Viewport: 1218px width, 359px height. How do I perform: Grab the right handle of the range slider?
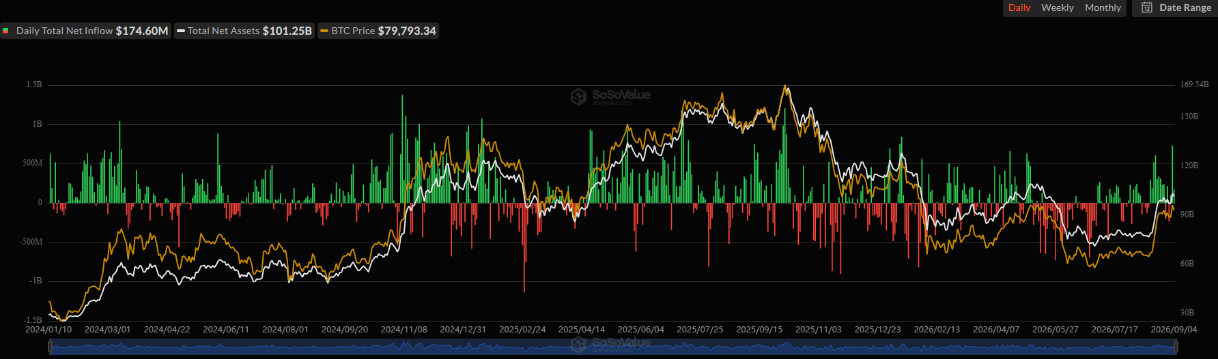pos(1175,347)
